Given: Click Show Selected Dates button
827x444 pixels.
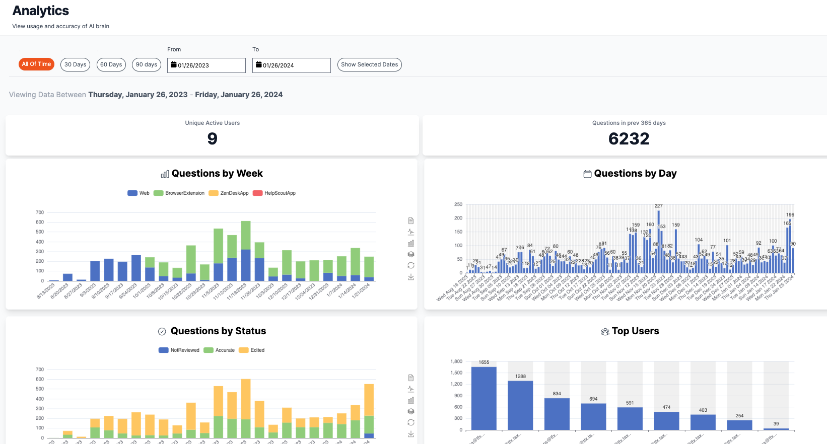Looking at the screenshot, I should pos(369,64).
